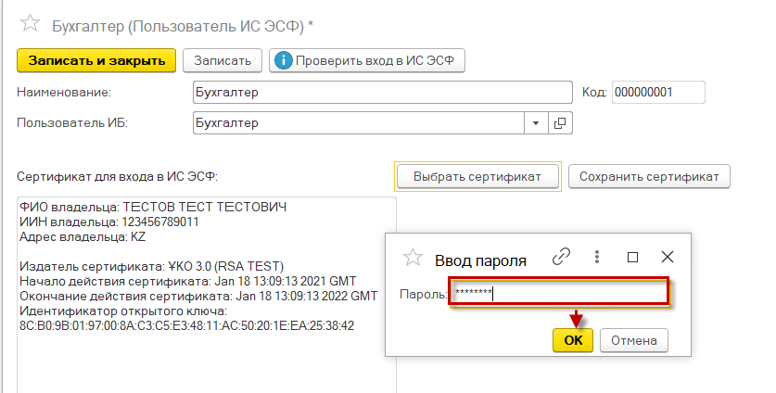
Task: Click the form title Бухгалтер (Пользователь ИС ЭСФ)
Action: (183, 26)
